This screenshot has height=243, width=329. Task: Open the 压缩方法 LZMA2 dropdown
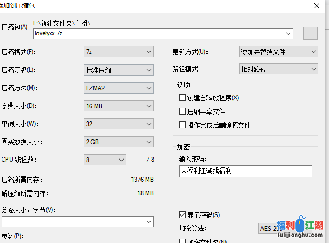click(x=118, y=88)
